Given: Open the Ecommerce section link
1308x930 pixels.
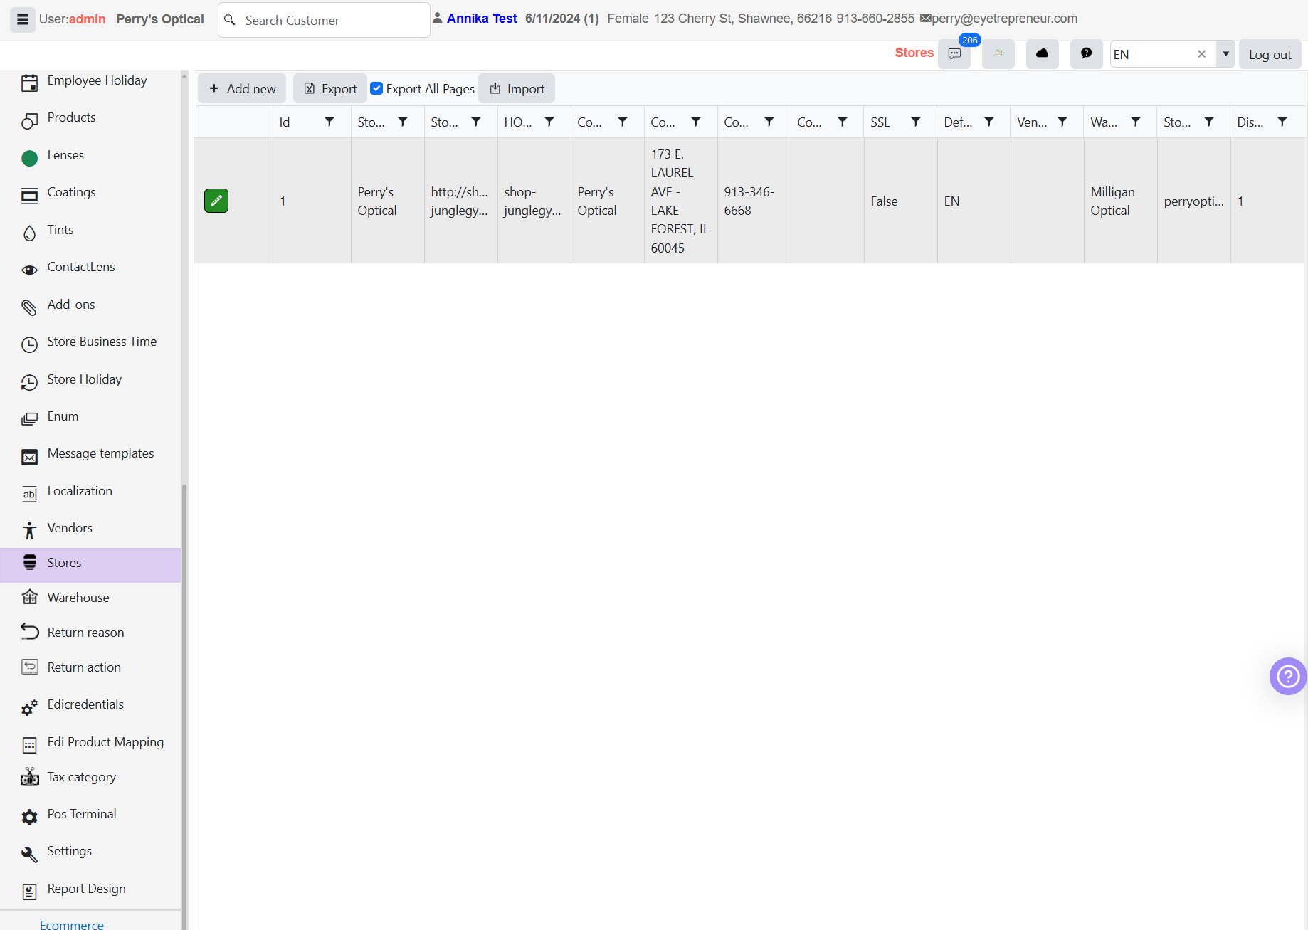Looking at the screenshot, I should pyautogui.click(x=72, y=924).
